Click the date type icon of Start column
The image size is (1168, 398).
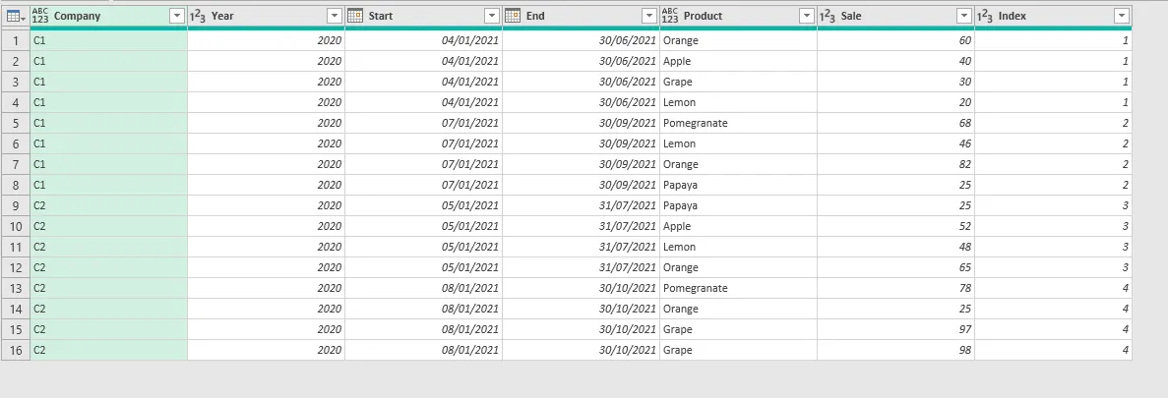pos(355,16)
